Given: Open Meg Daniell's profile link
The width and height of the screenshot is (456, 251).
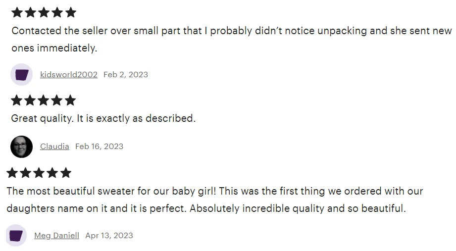Looking at the screenshot, I should coord(56,236).
